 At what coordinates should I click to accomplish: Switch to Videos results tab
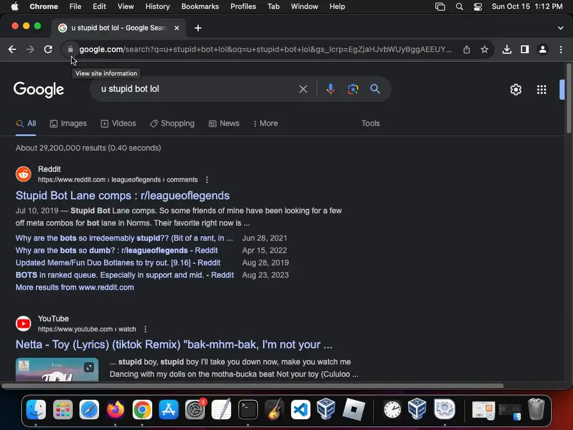119,124
